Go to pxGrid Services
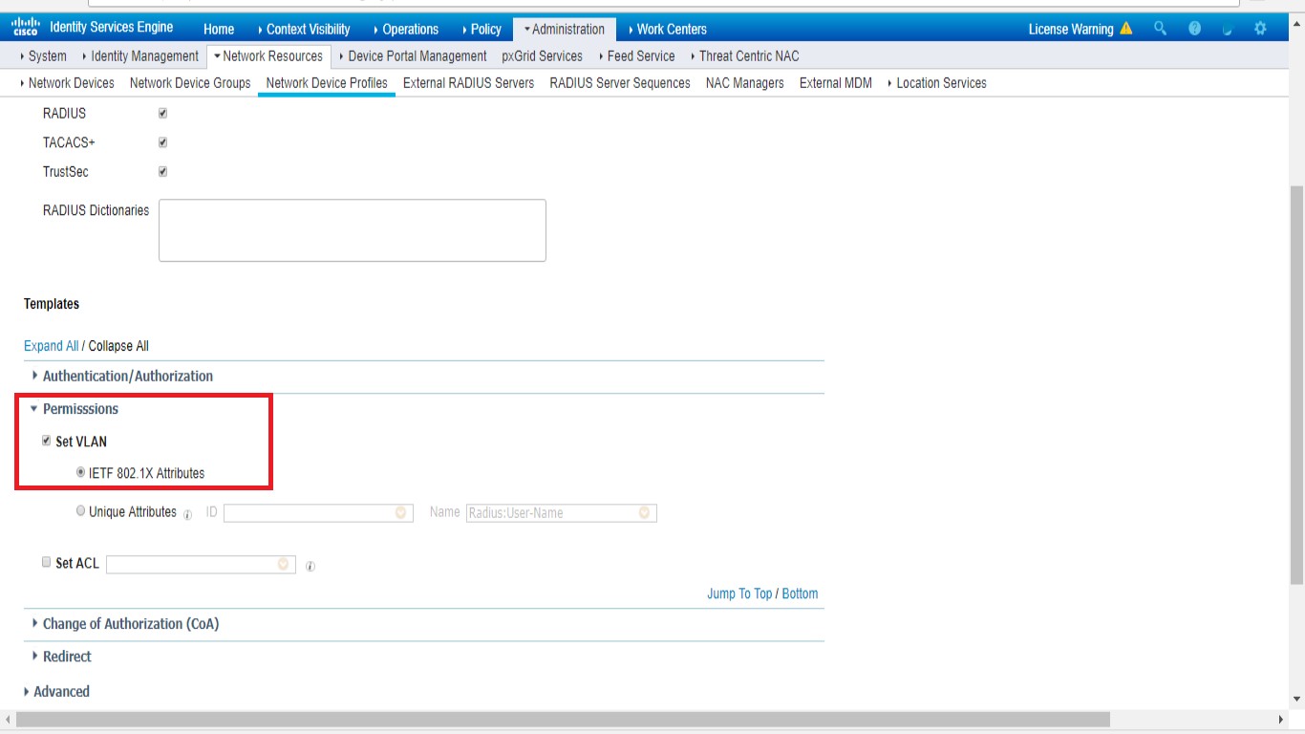The width and height of the screenshot is (1305, 734). tap(542, 56)
